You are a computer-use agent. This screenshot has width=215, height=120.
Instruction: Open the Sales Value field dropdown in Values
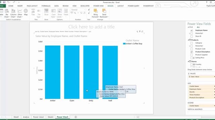(214, 77)
